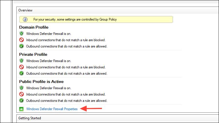Click Public Profile firewall-on shield icon
This screenshot has height=123, width=219.
21,88
